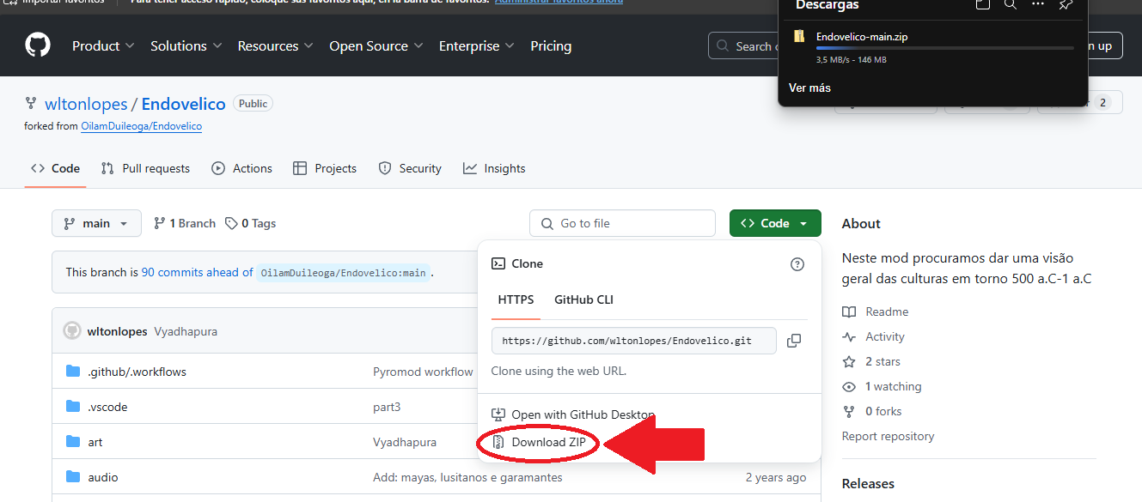Screen dimensions: 1142x502
Task: Open the Readme link in About
Action: coord(876,311)
